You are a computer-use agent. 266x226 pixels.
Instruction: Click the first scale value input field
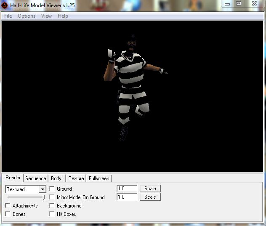pyautogui.click(x=127, y=189)
